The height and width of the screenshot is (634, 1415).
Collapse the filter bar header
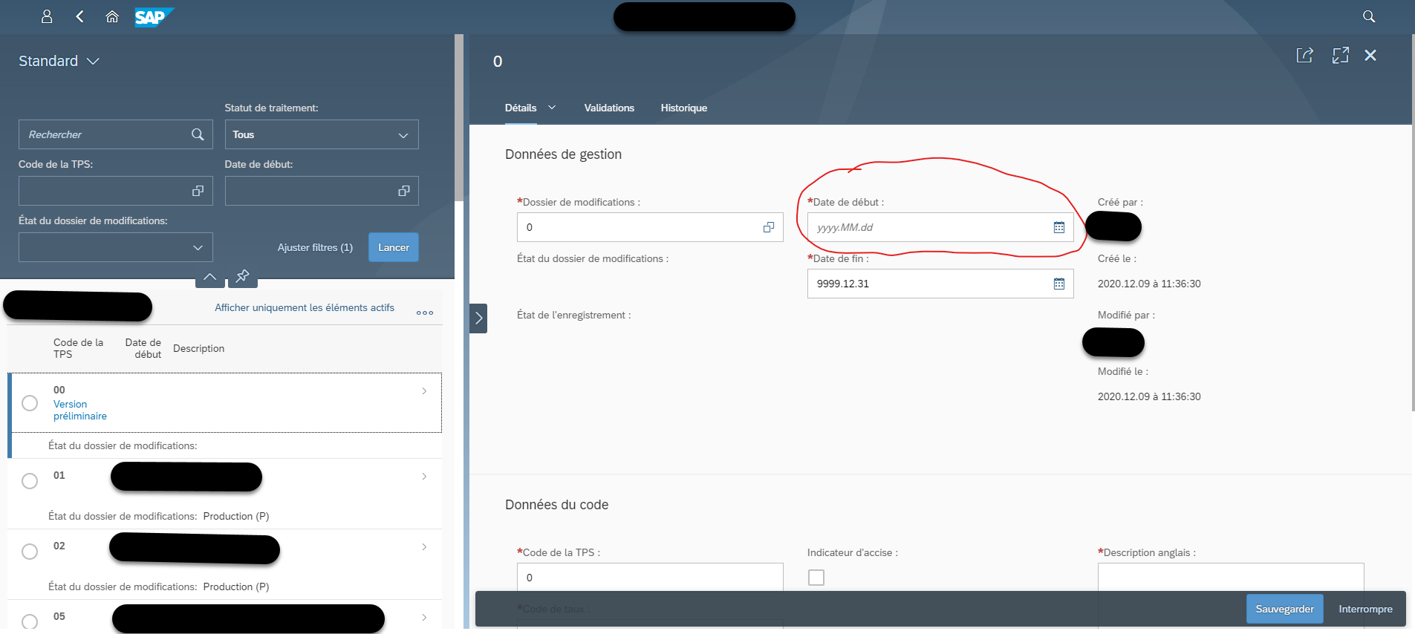(210, 277)
